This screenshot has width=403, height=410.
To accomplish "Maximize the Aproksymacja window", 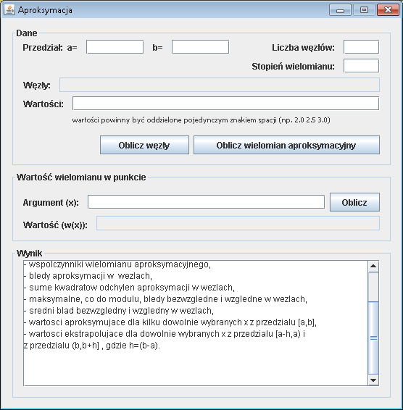I will (x=364, y=10).
